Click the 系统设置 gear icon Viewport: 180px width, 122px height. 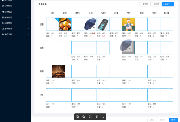tap(3, 34)
